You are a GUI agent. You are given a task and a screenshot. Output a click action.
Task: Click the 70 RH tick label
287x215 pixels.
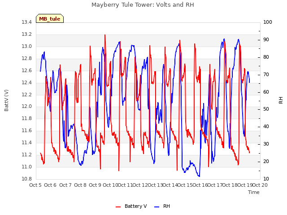[266, 75]
